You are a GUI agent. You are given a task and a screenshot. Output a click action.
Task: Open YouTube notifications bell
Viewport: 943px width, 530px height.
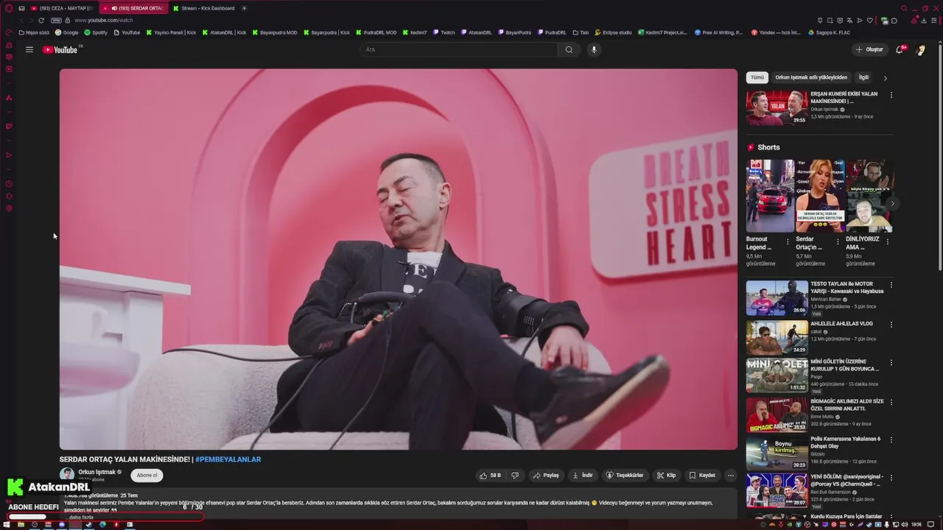coord(899,49)
